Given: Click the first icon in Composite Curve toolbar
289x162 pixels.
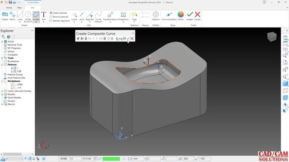Looking at the screenshot, I should point(78,39).
